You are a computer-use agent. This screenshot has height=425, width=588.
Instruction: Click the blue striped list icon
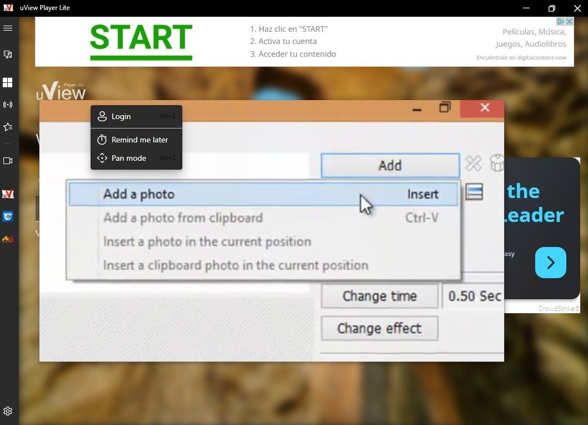tap(474, 192)
